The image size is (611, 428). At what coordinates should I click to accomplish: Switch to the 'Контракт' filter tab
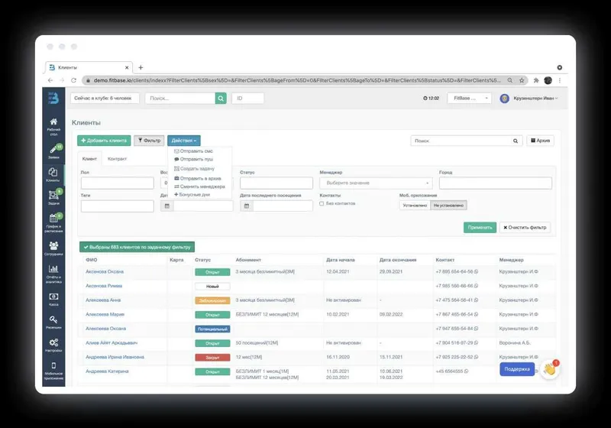point(117,159)
